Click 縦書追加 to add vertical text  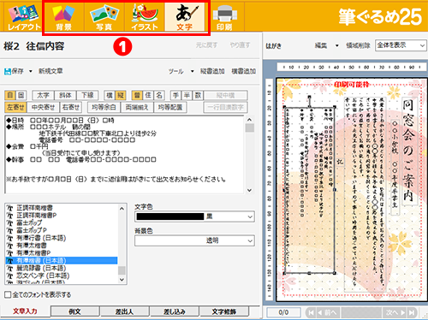[212, 71]
